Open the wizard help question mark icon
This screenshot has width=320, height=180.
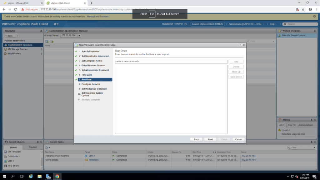point(241,45)
